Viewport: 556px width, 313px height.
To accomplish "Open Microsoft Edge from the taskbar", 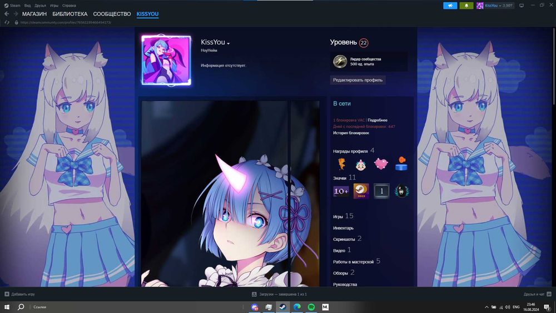I will (297, 307).
